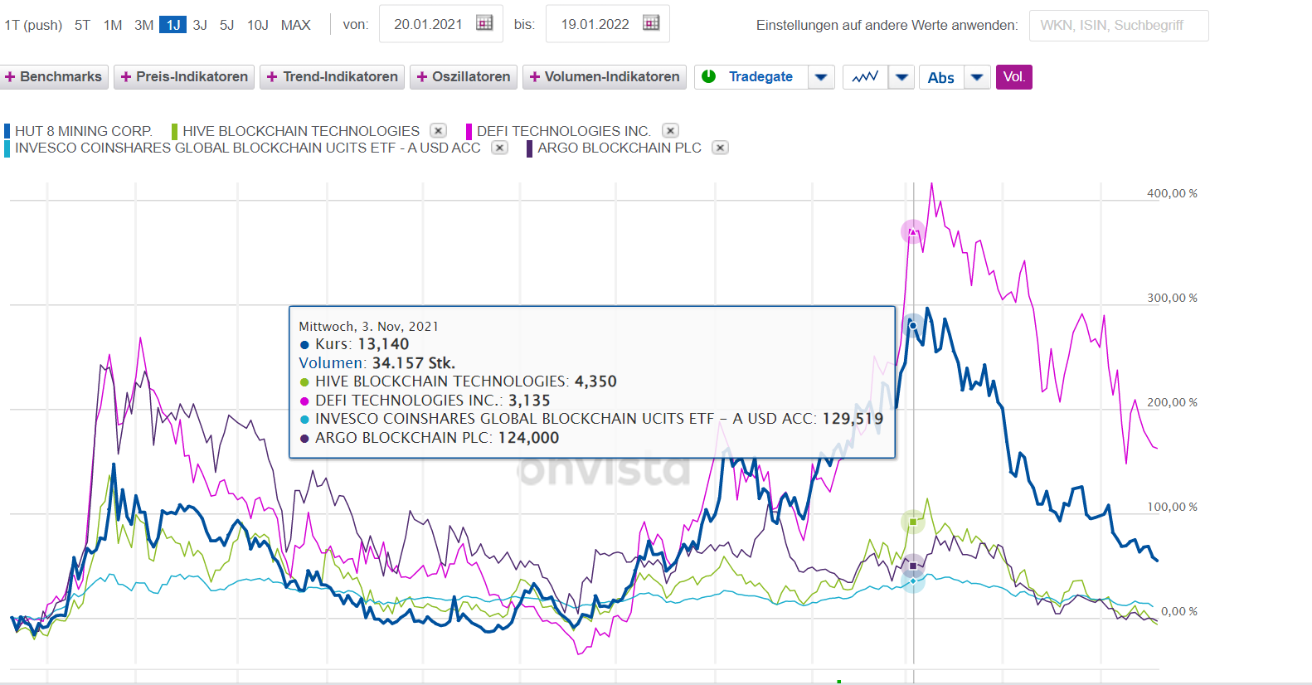This screenshot has height=685, width=1312.
Task: Open the Abs display mode dropdown
Action: click(977, 77)
